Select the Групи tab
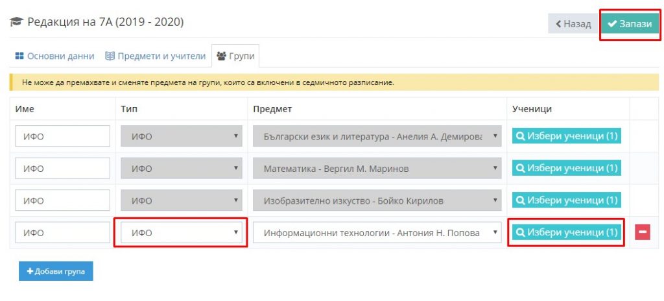The width and height of the screenshot is (664, 301). (236, 56)
